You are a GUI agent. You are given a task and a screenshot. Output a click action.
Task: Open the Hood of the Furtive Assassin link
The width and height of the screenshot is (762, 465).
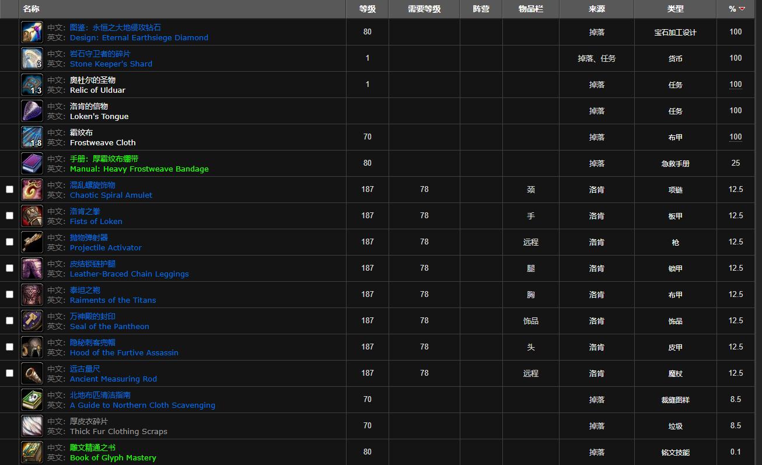pos(124,352)
